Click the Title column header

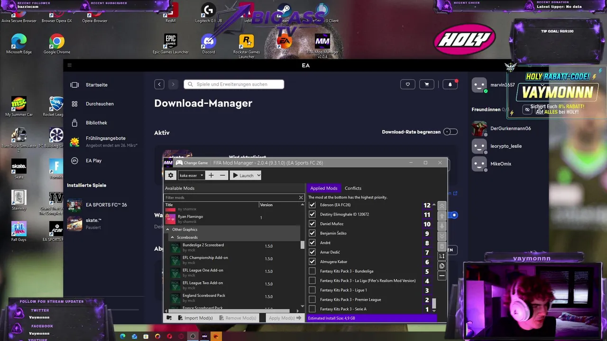[211, 205]
